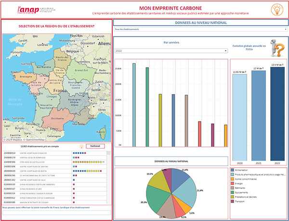This screenshot has width=289, height=221.
Task: Select the Centre Hospitalier de Bastia row
Action: click(x=54, y=171)
